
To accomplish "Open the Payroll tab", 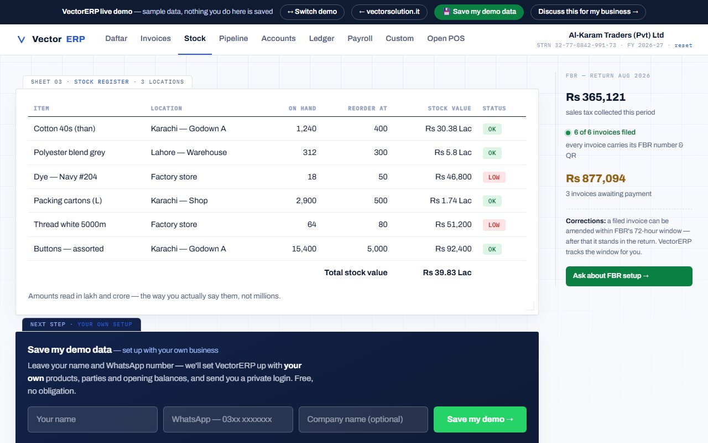I will (x=360, y=39).
